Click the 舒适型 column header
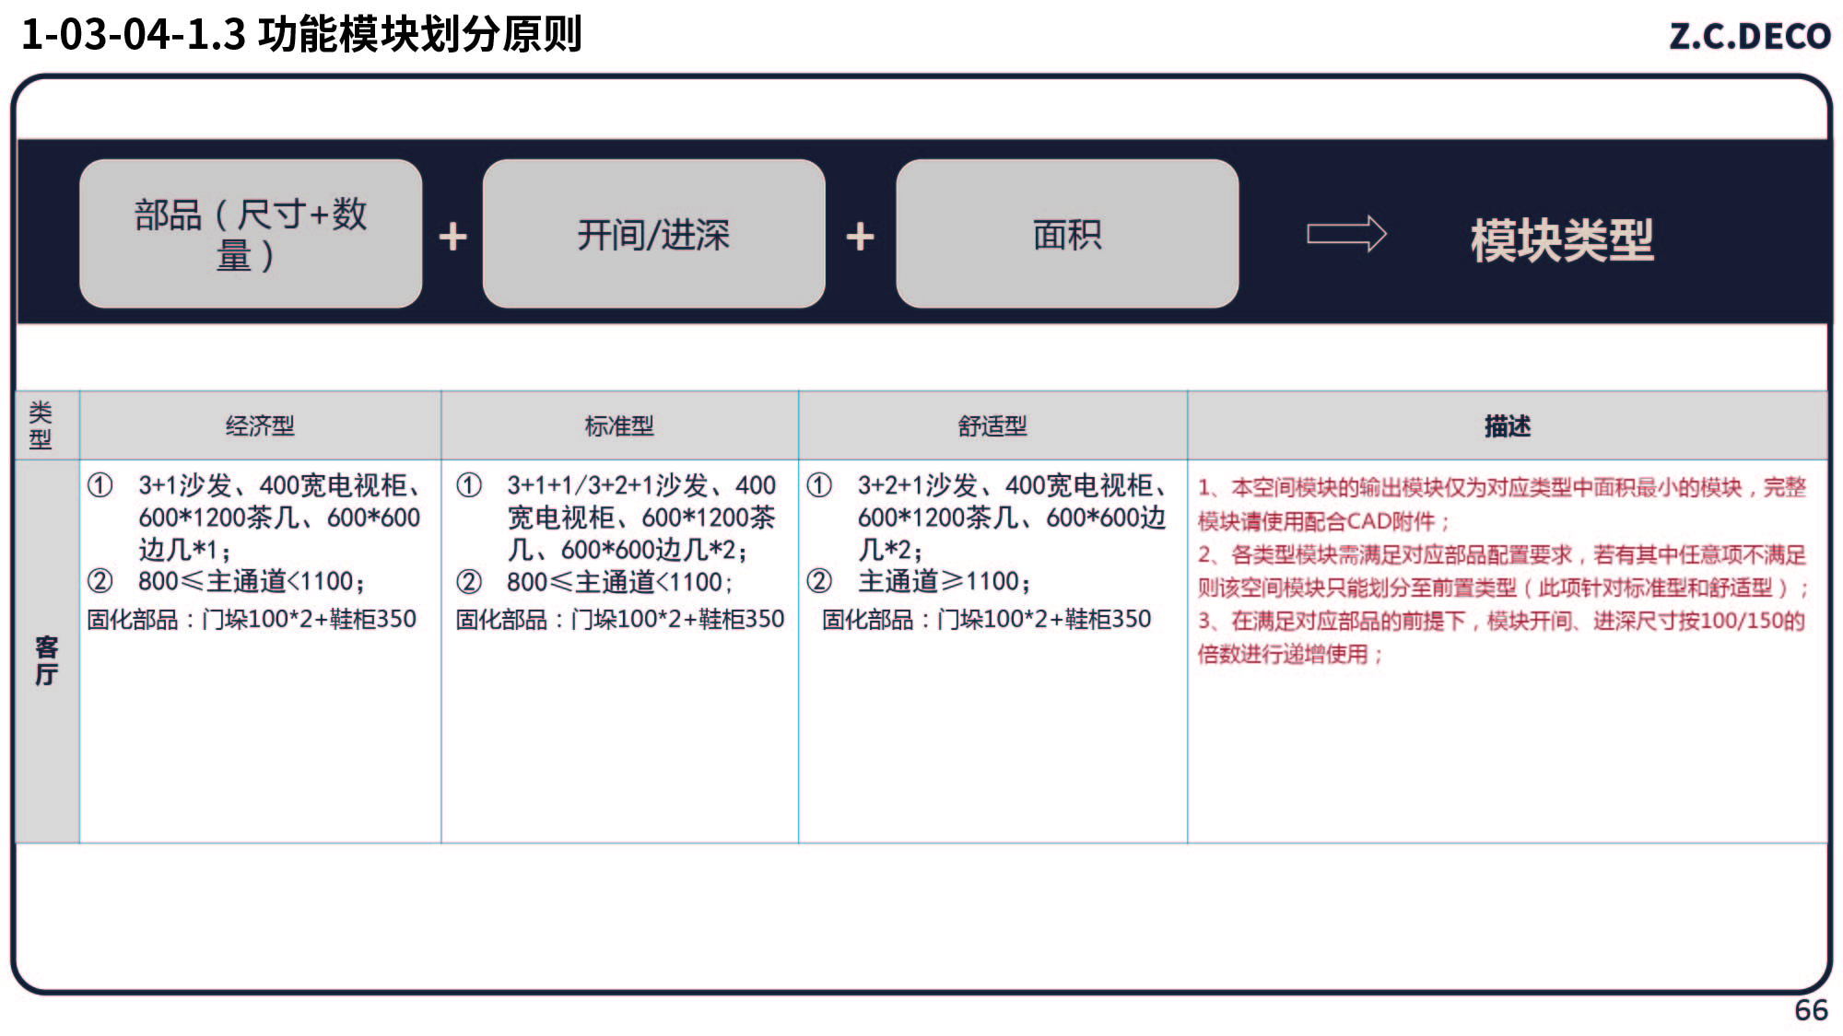Viewport: 1843px width, 1036px height. pyautogui.click(x=992, y=425)
